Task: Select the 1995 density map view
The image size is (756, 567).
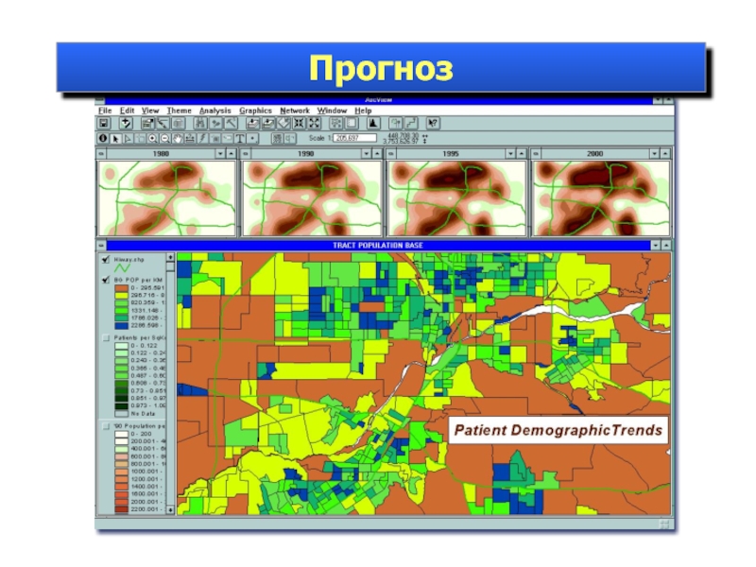Action: (456, 198)
